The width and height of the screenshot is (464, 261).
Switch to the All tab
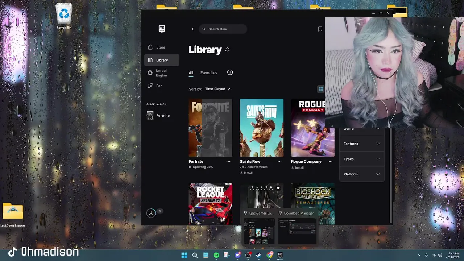(x=191, y=73)
